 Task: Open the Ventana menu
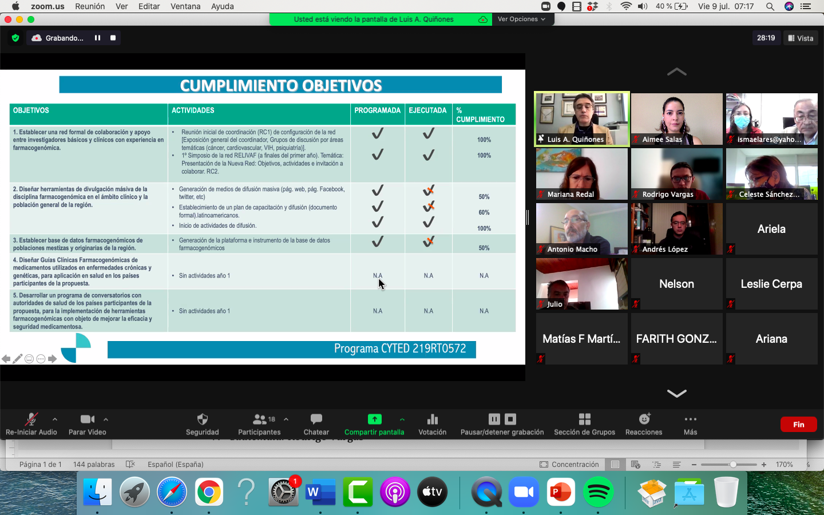point(185,6)
